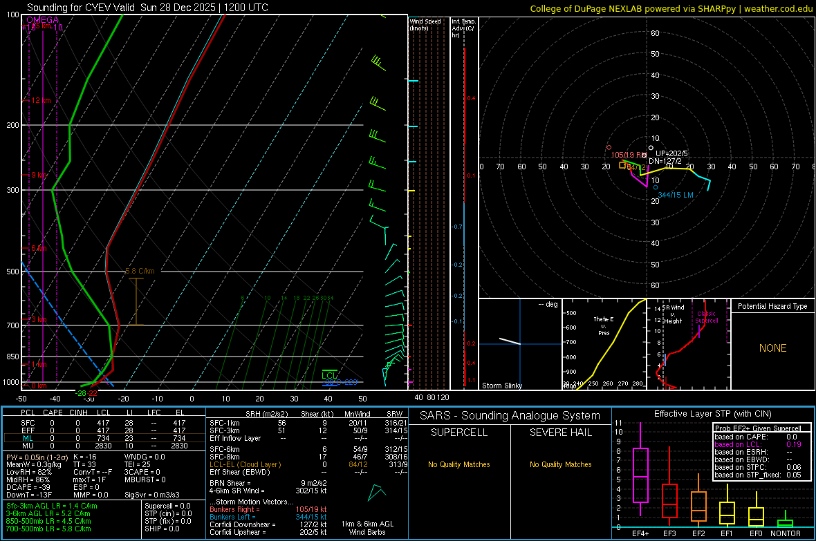The width and height of the screenshot is (816, 541).
Task: Click the SEVERE HAIL column header in SARS
Action: 560,433
